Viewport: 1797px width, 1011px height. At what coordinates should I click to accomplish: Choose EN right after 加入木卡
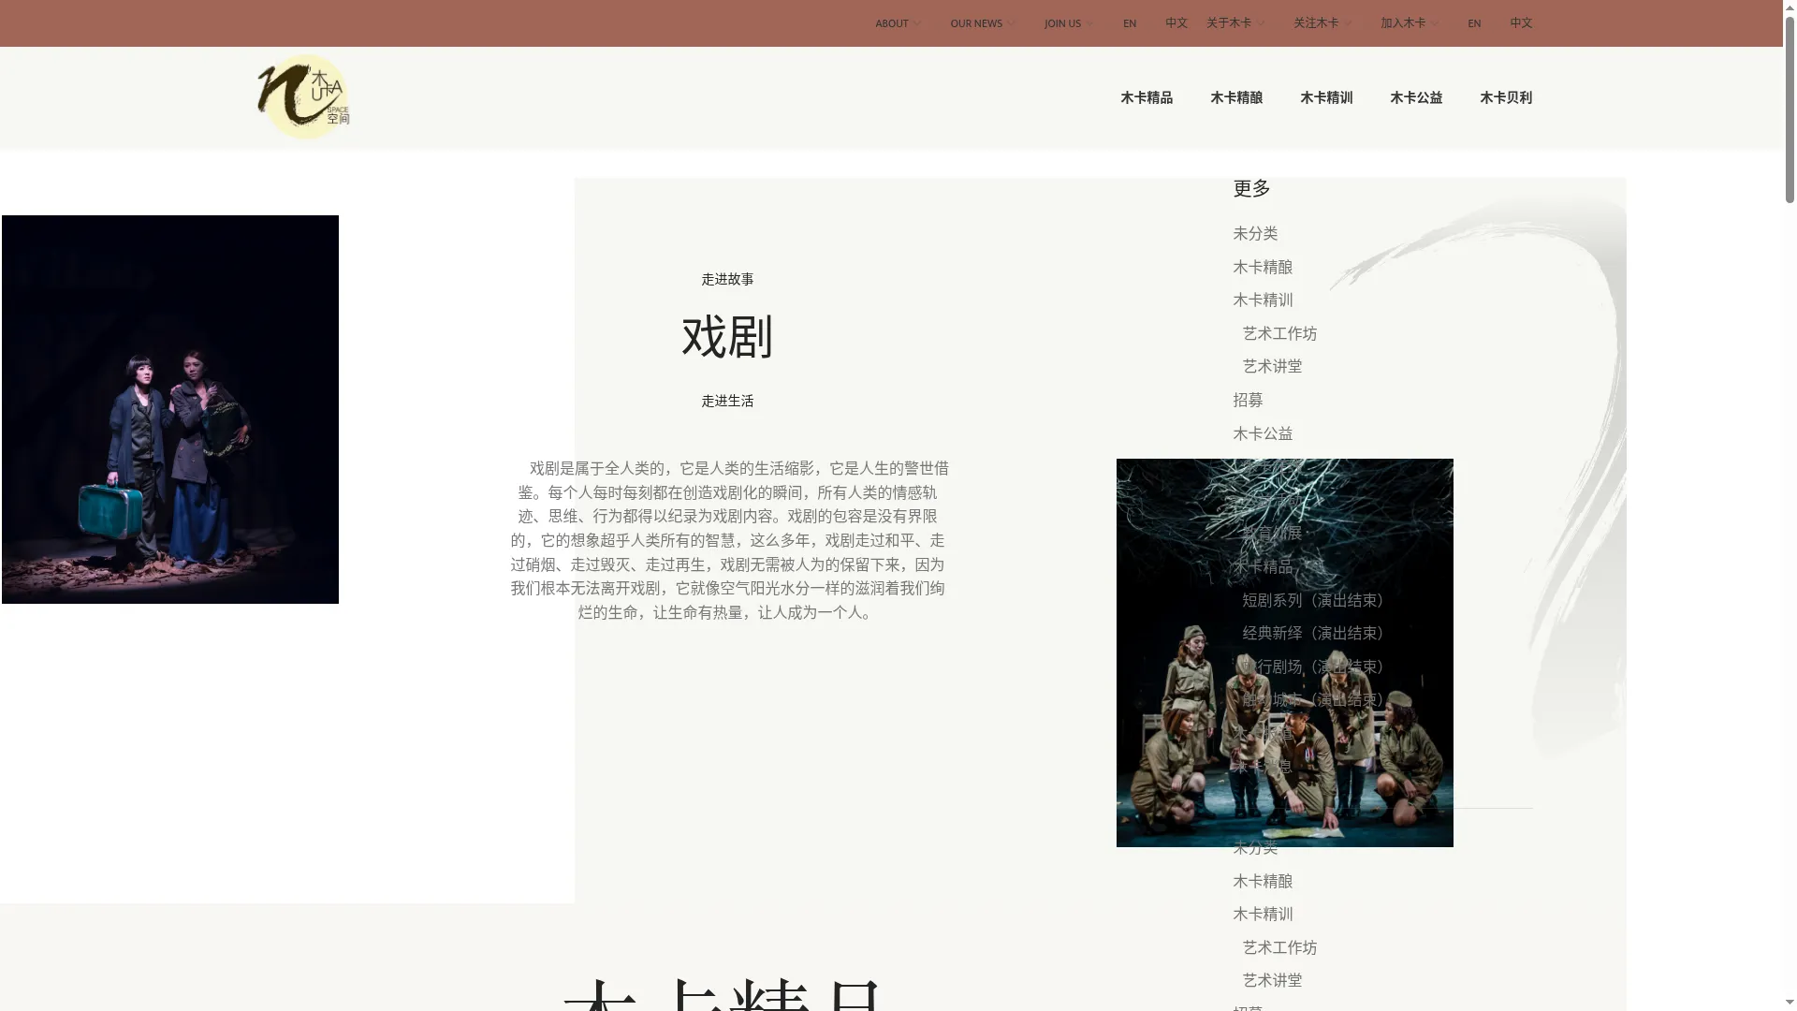1474,23
